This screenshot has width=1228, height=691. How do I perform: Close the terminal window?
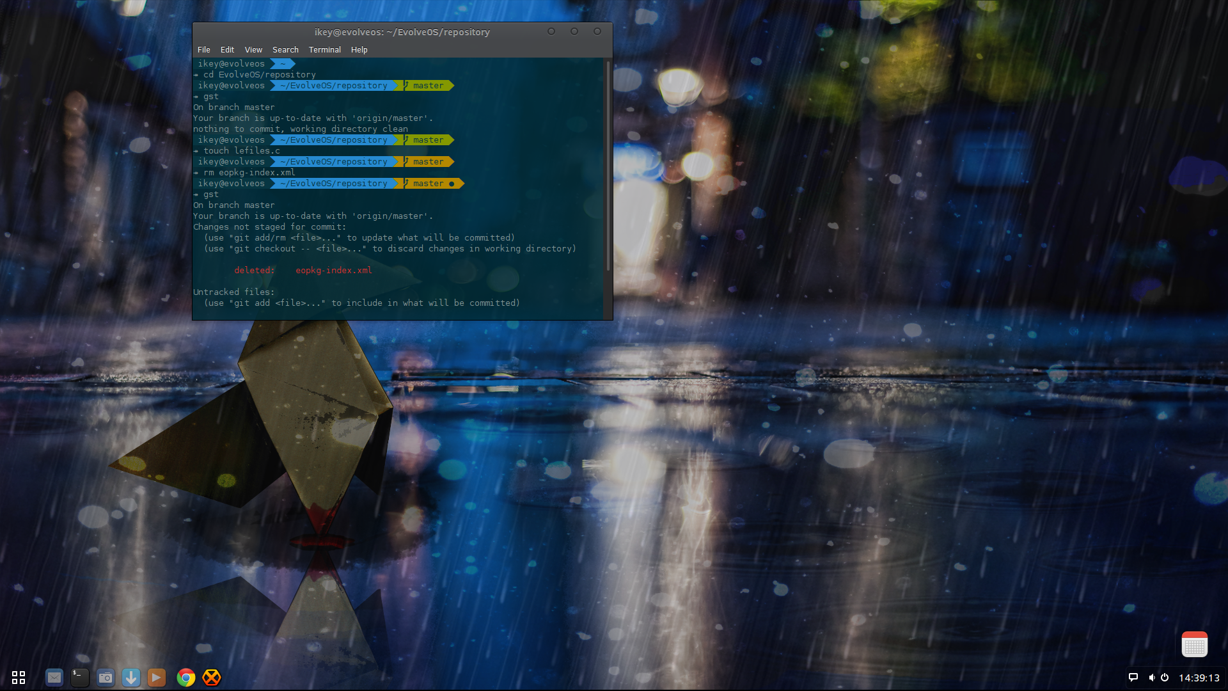tap(597, 31)
